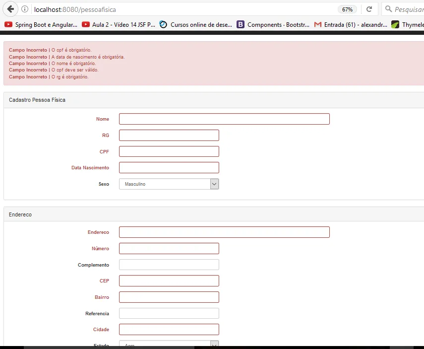Click error message 'O nome é obrigatório.'
Screen dimensions: 424x349
coord(73,64)
